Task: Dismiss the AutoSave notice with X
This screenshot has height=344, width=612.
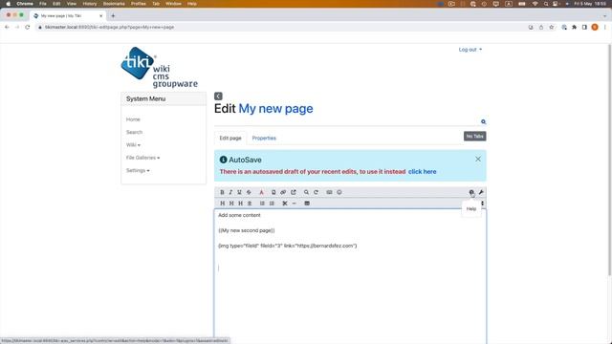Action: pyautogui.click(x=478, y=160)
